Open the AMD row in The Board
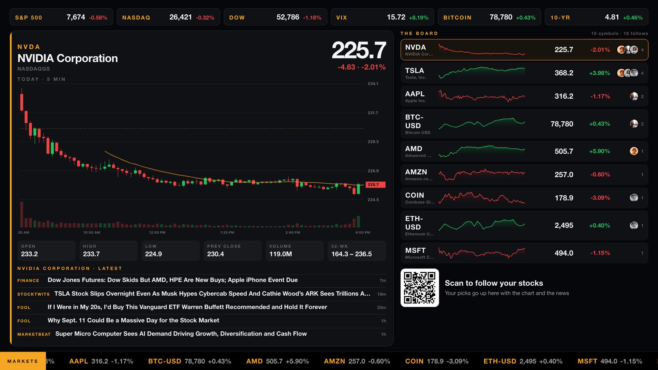The image size is (658, 370). [x=524, y=151]
